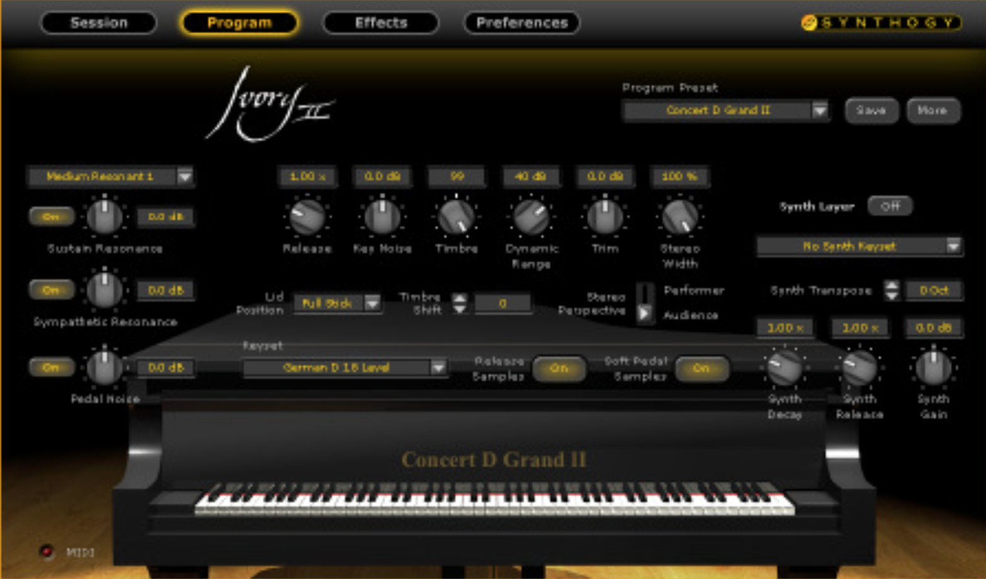Click the red MIDI indicator light
The height and width of the screenshot is (579, 986).
47,551
